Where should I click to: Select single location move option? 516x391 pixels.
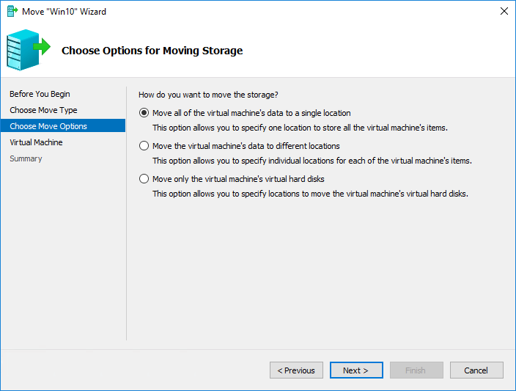(144, 113)
